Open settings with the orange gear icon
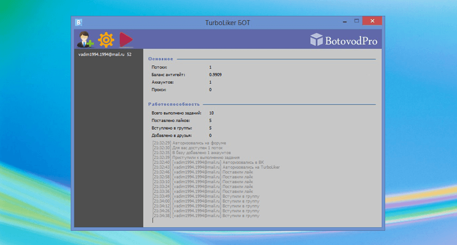 pos(106,40)
